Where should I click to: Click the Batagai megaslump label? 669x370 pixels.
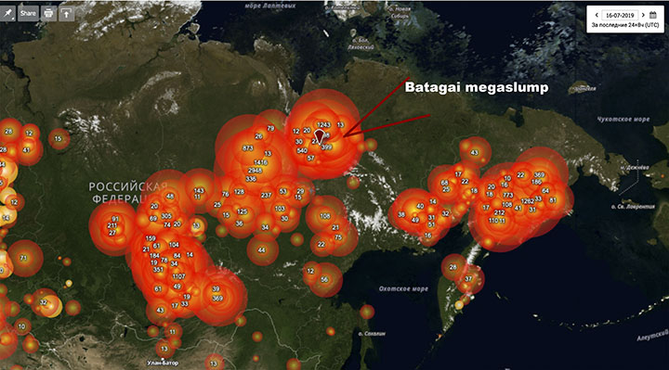(x=477, y=87)
